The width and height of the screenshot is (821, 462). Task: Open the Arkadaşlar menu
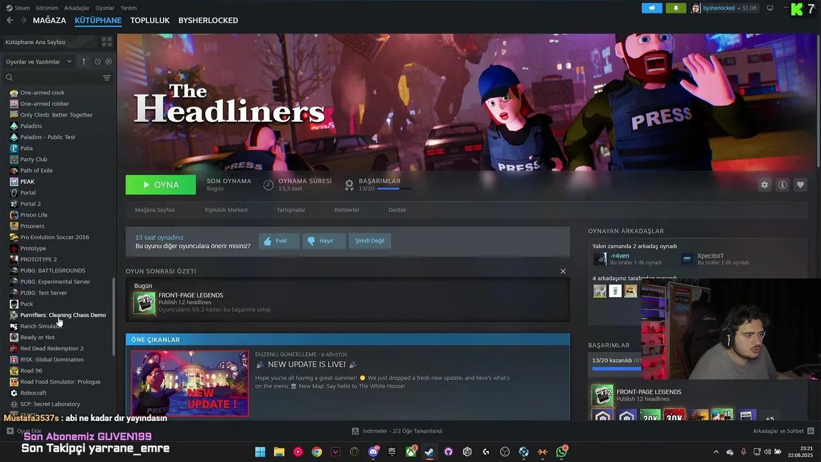77,8
